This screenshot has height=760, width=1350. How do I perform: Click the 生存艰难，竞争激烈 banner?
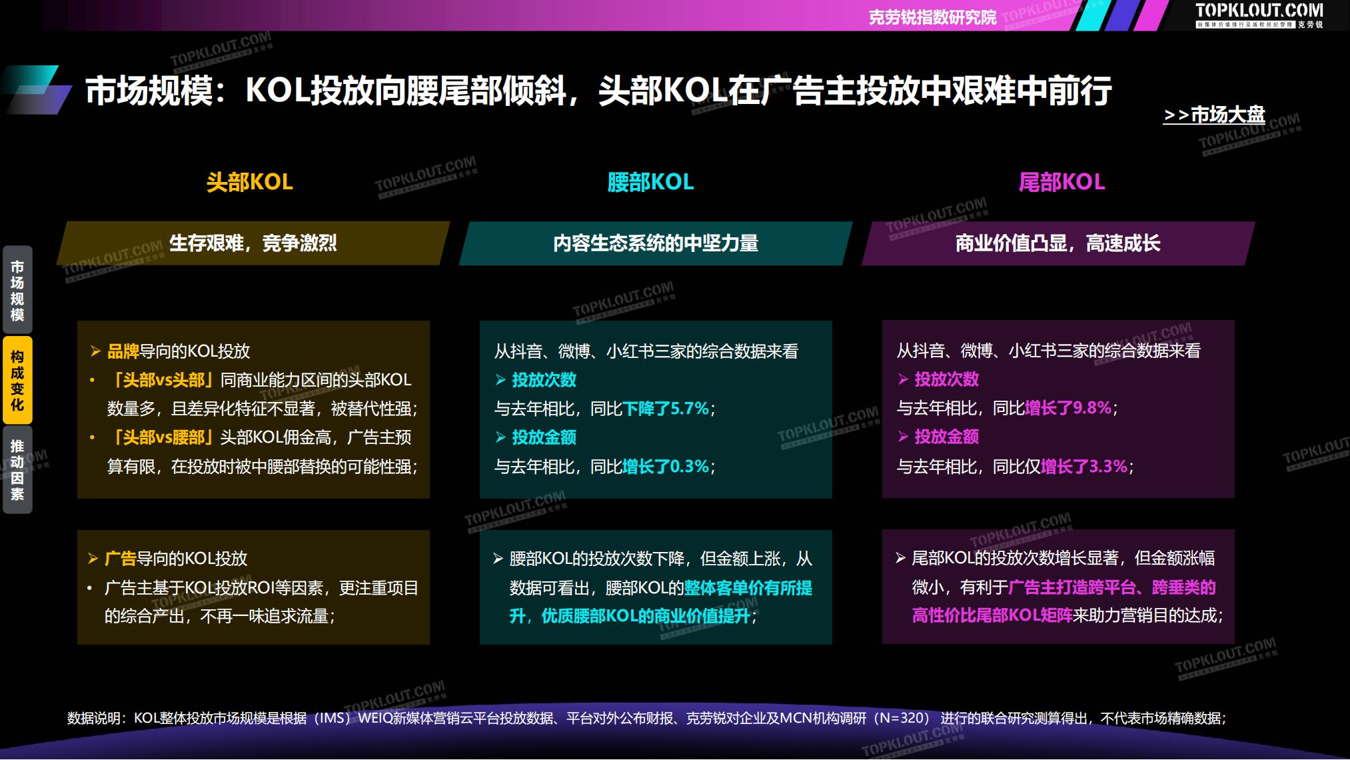[x=253, y=243]
